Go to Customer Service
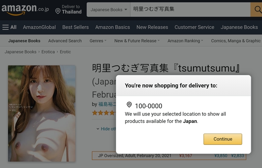The image size is (262, 168). pos(194,27)
